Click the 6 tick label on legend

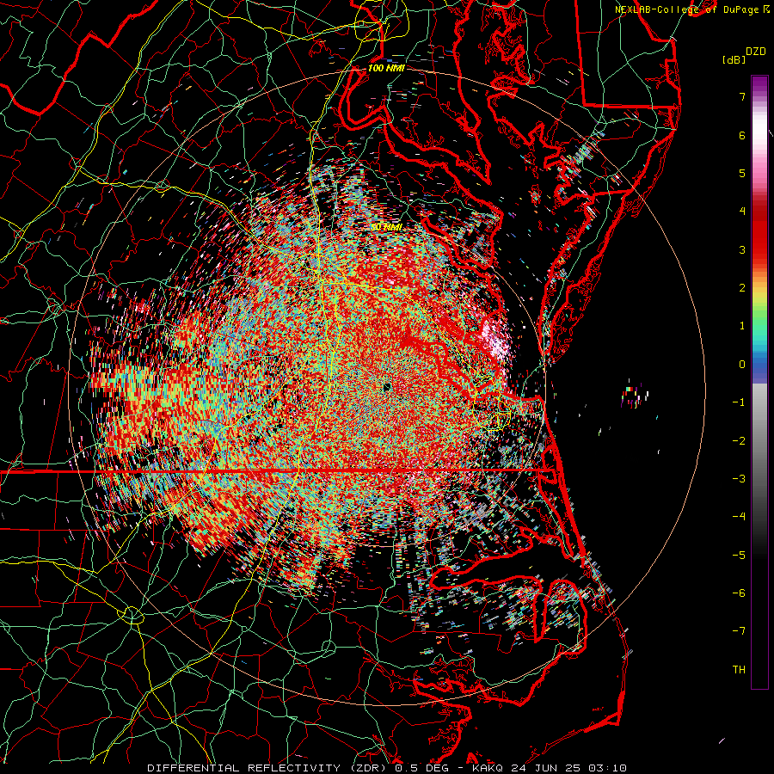coord(742,135)
